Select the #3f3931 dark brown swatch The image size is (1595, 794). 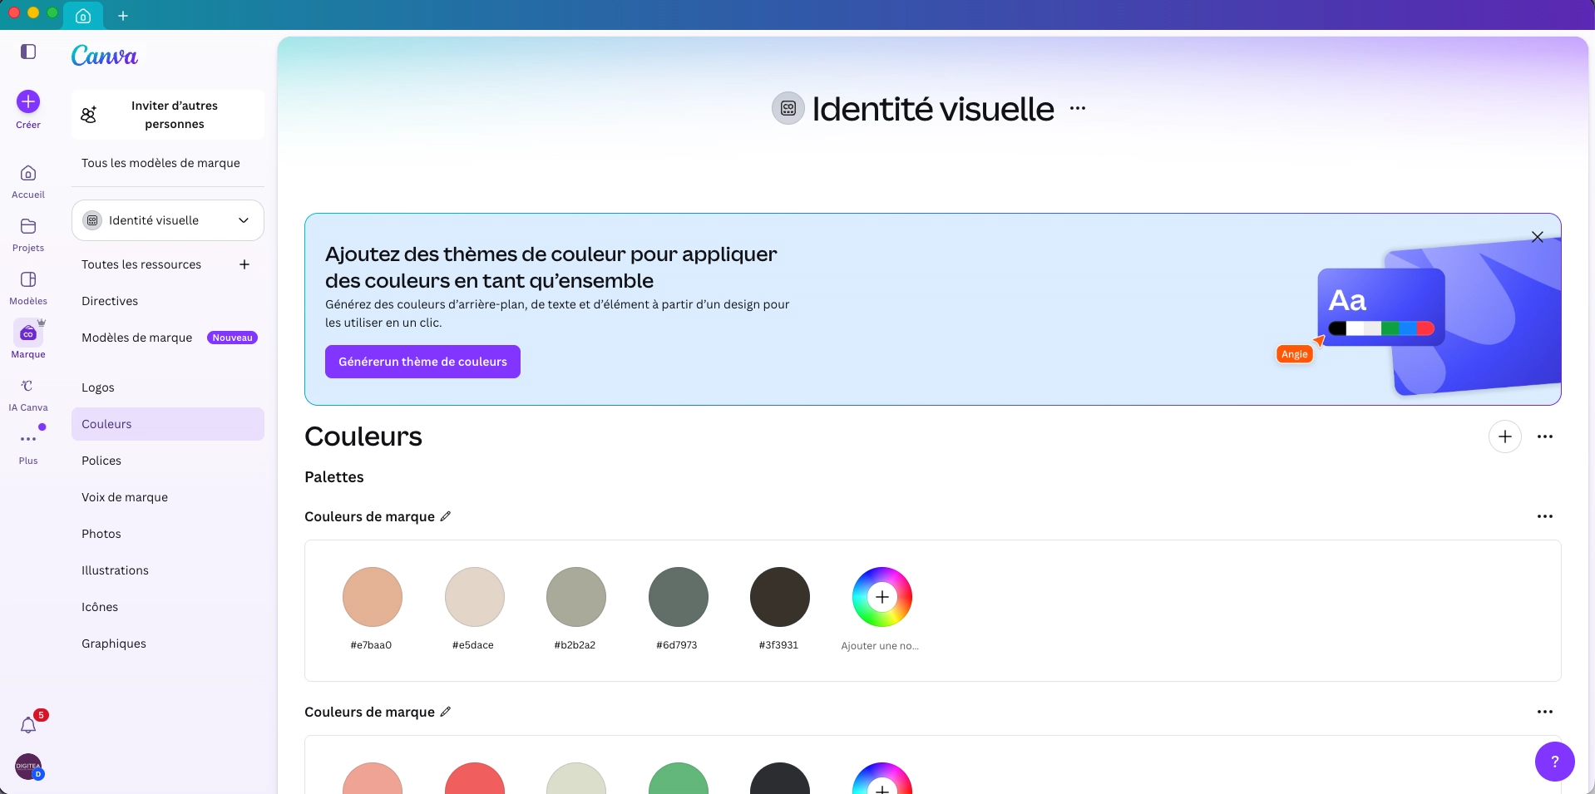click(780, 597)
